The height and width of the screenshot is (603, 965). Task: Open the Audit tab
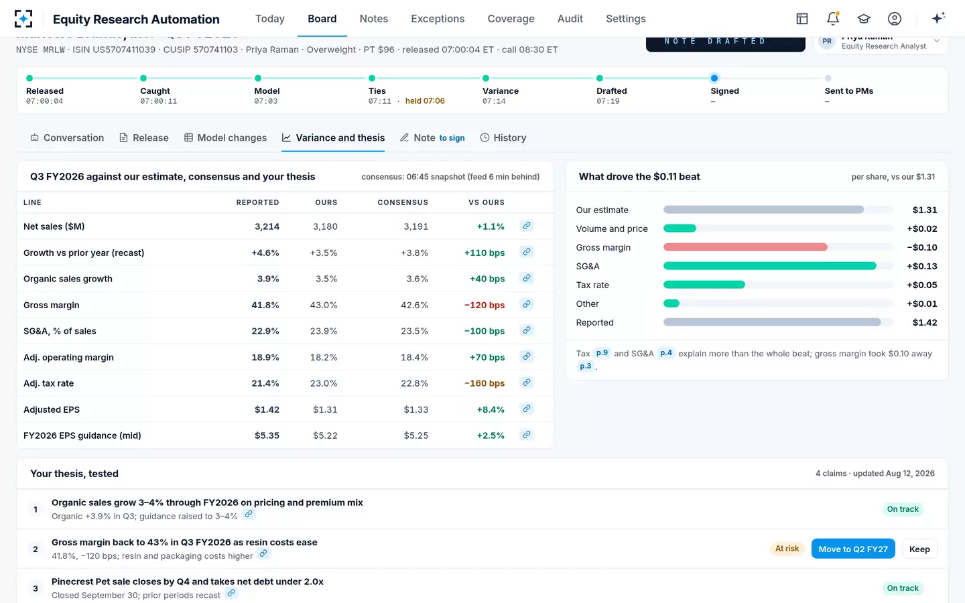tap(570, 19)
